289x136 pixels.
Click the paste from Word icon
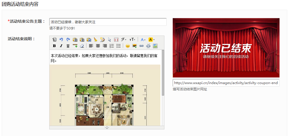click(89, 40)
